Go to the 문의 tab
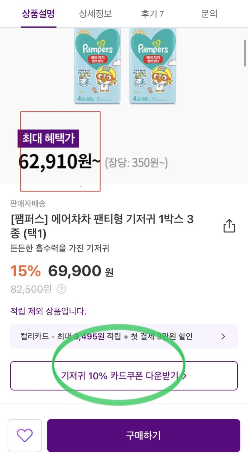Screen dimensions: 248x458 tap(209, 14)
